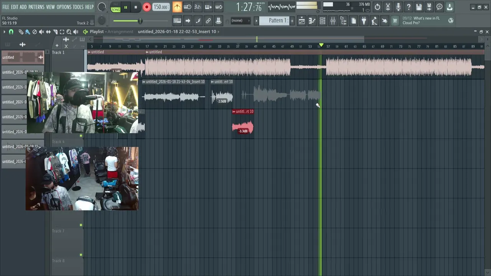The height and width of the screenshot is (276, 491).
Task: Open pattern selector arrow beside Pattern 1
Action: pyautogui.click(x=256, y=21)
